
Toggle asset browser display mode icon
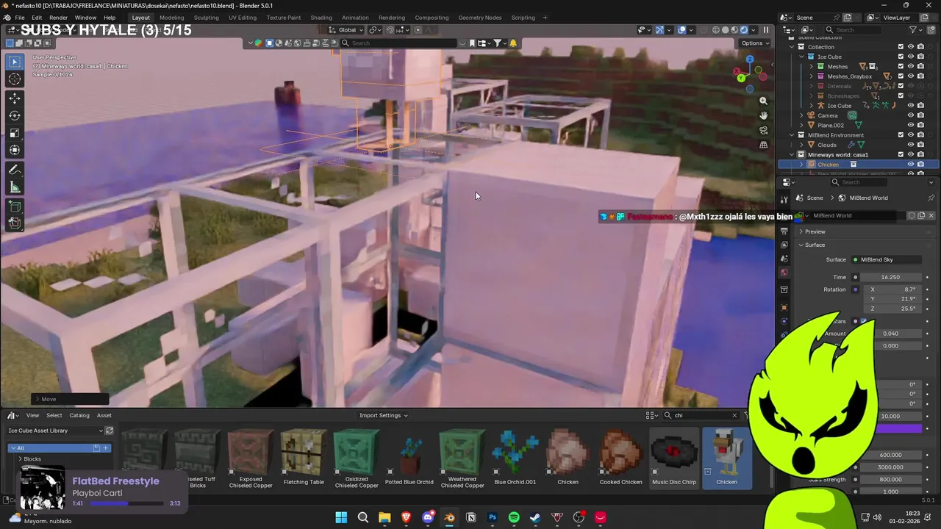tap(651, 415)
